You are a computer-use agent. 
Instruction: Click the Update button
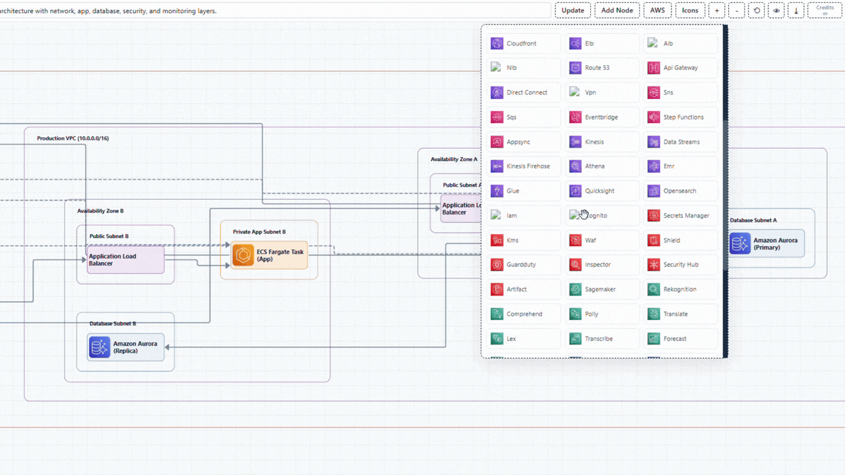pyautogui.click(x=573, y=11)
